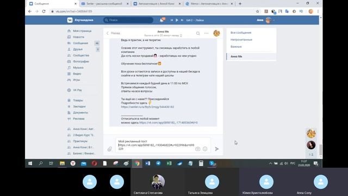Open the vk.com/app unsubscribe link

point(168,122)
